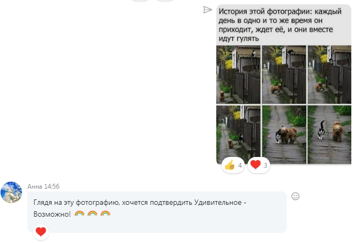This screenshot has height=243, width=354.
Task: Toggle the heart reaction with count 3
Action: coord(259,165)
